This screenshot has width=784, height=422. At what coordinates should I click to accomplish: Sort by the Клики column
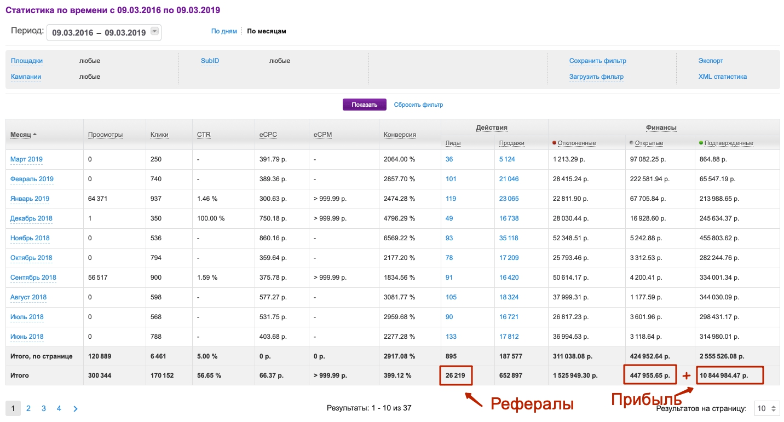pyautogui.click(x=159, y=135)
